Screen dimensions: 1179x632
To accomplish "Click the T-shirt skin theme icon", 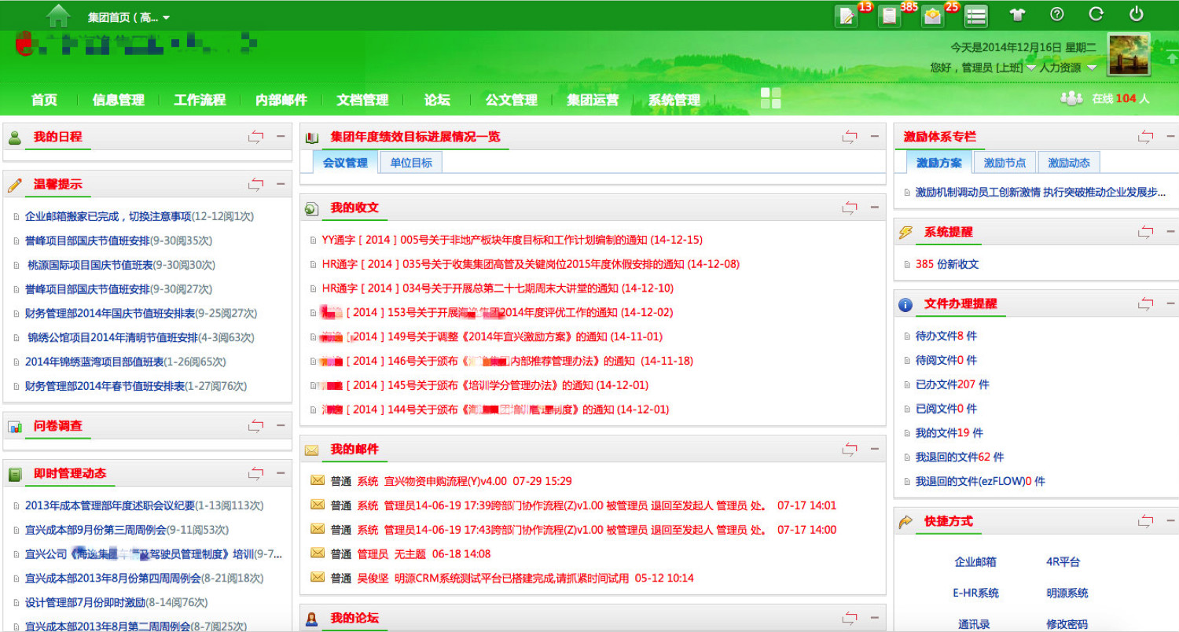I will pyautogui.click(x=1018, y=15).
